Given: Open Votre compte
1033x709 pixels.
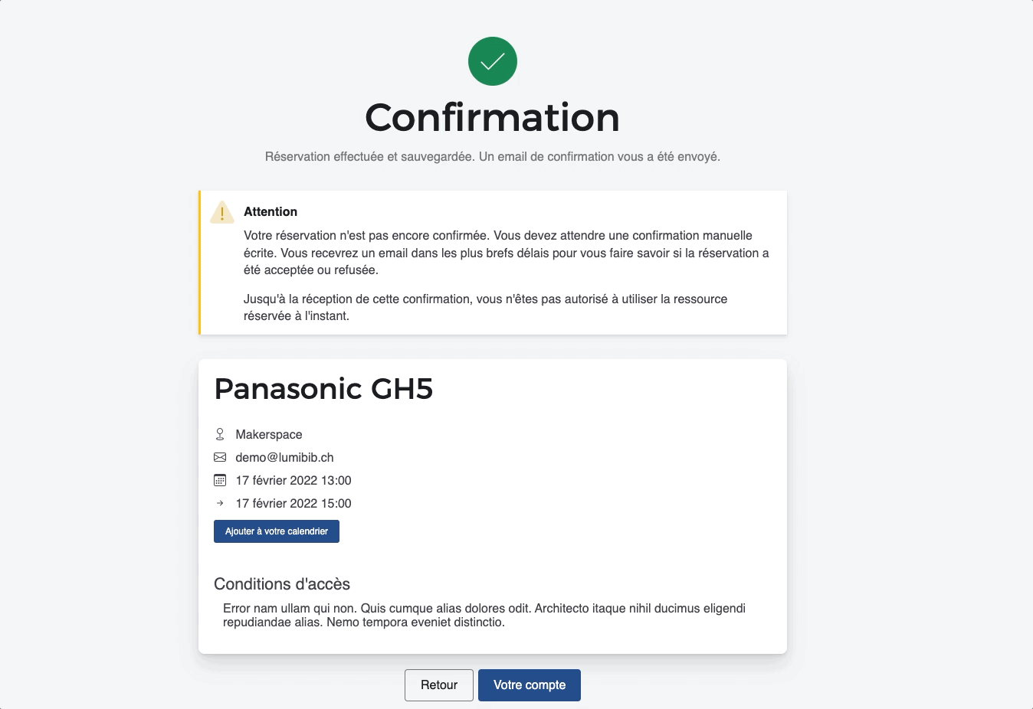Looking at the screenshot, I should point(530,685).
